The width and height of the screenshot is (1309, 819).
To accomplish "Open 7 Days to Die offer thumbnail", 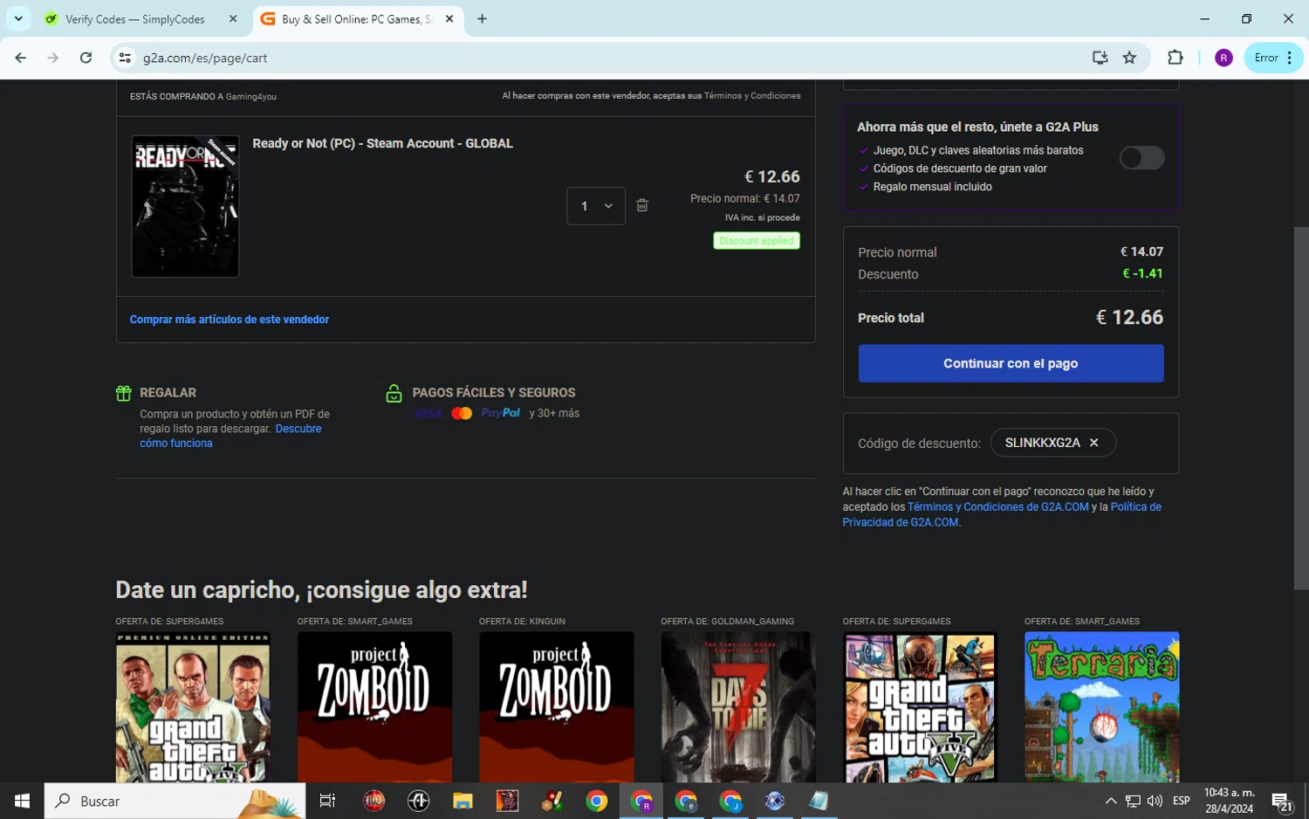I will click(738, 706).
